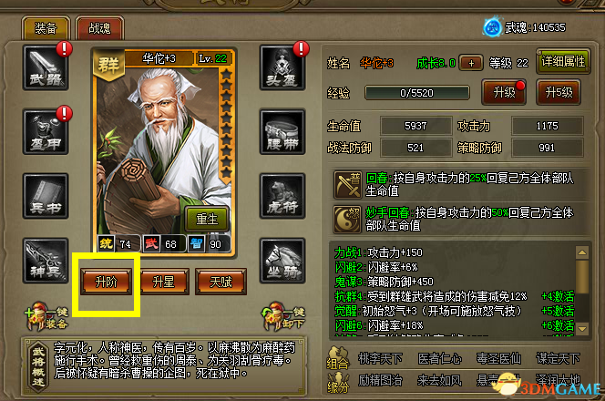Click the skill list scrollbar down arrow

point(582,329)
